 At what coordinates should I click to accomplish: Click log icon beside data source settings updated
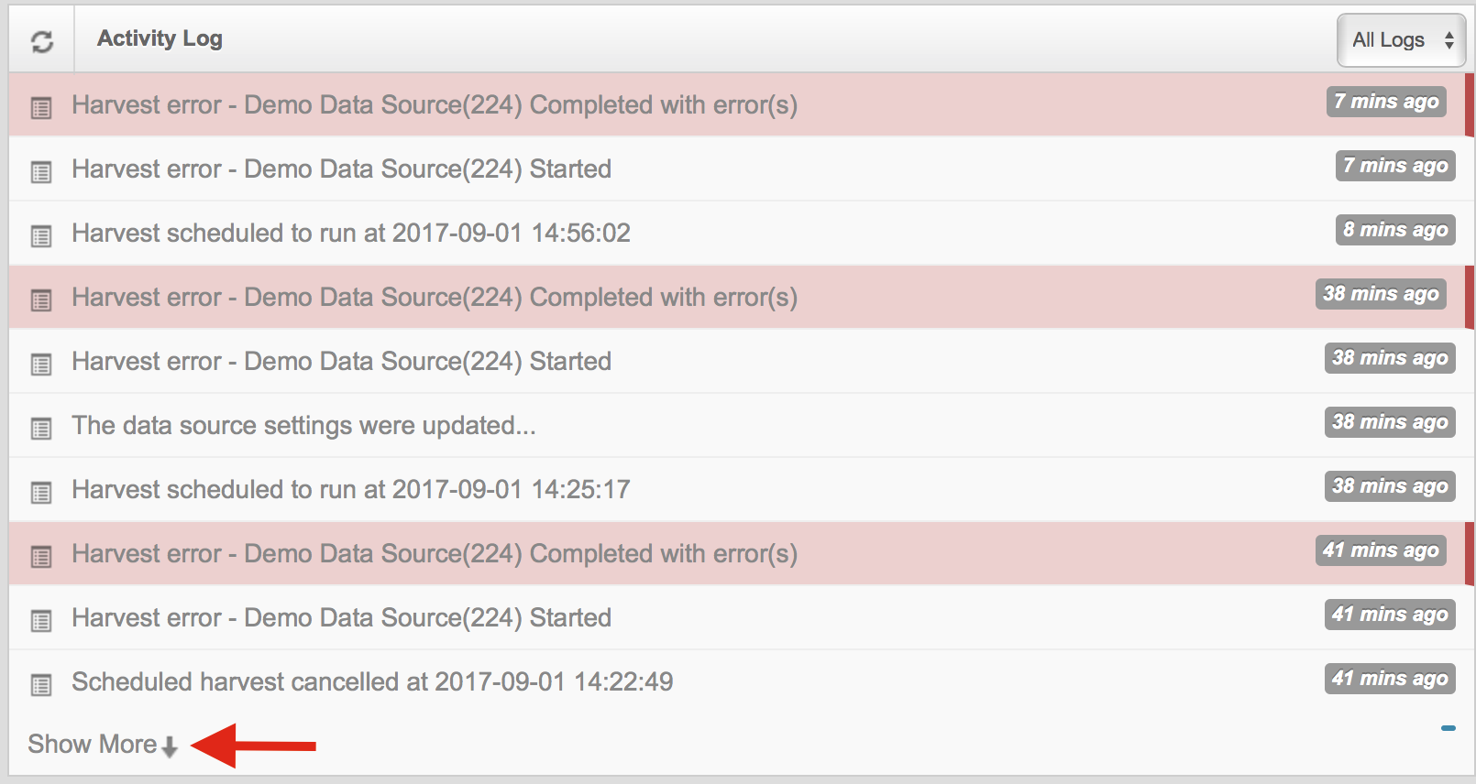41,429
